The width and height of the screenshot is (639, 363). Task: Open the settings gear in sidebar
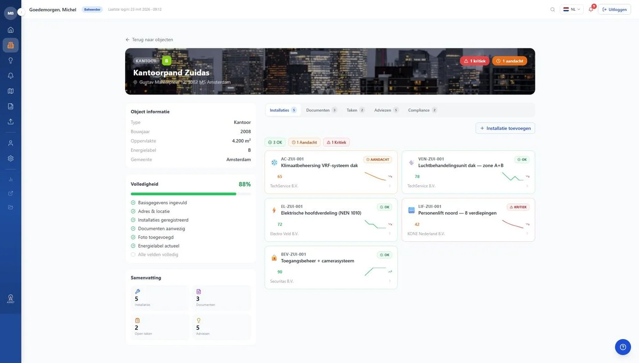click(x=10, y=158)
